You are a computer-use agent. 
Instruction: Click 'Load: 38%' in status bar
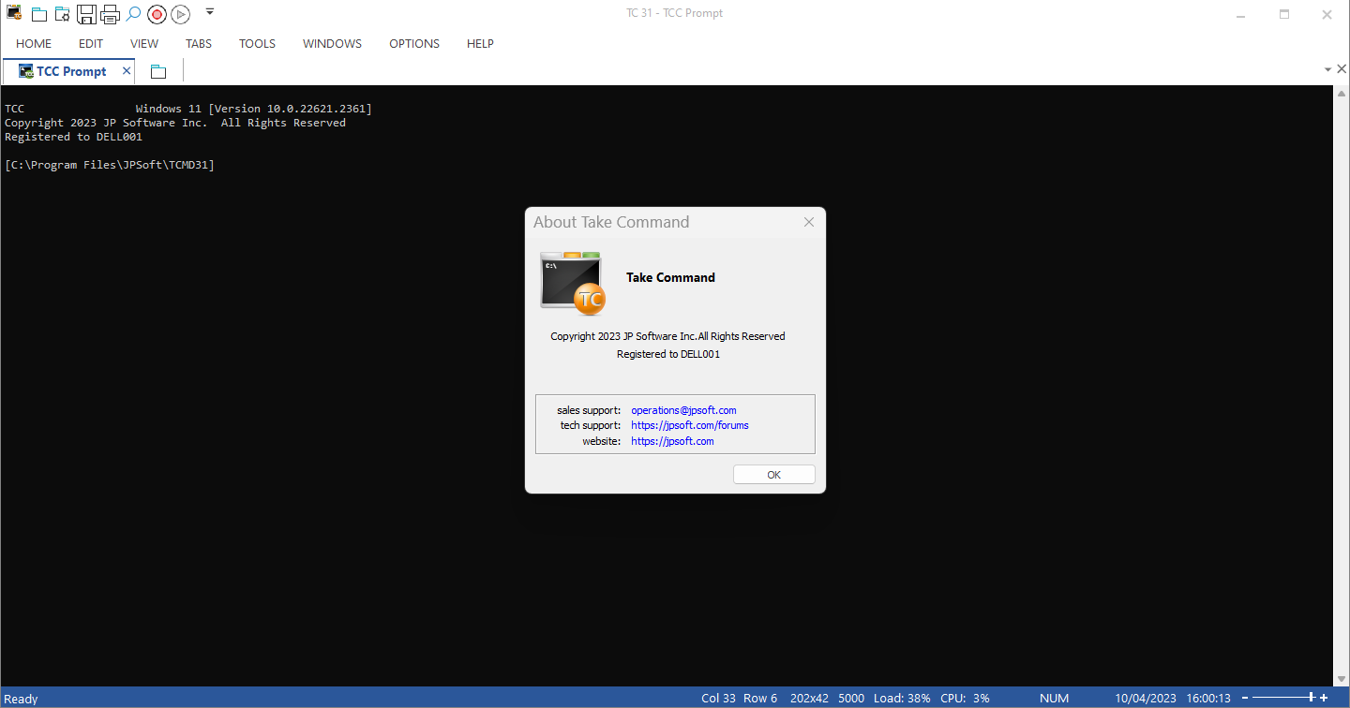point(902,698)
